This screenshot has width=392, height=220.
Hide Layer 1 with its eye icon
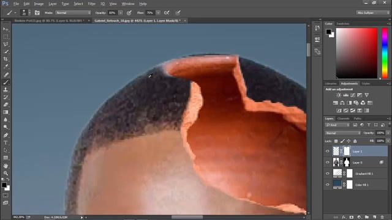coord(328,151)
